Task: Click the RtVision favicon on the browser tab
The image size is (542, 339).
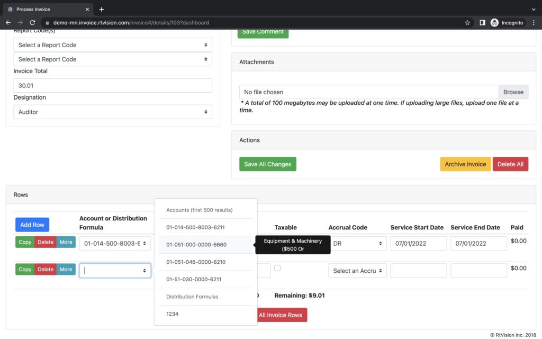Action: pos(10,9)
